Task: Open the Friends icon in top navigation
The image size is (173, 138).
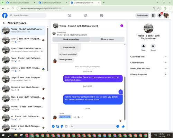Action: pyautogui.click(x=85, y=16)
